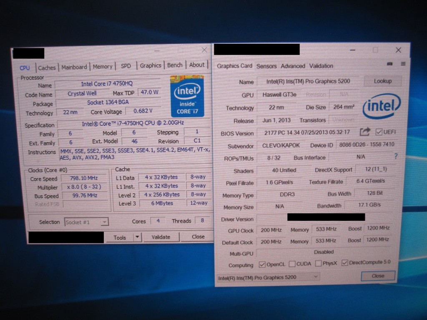Click the Multi-GPU value Disabled
427x320 pixels.
click(x=324, y=252)
